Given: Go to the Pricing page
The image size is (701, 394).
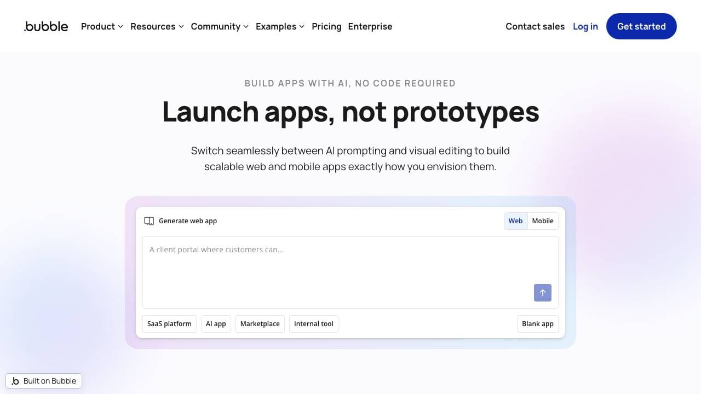Looking at the screenshot, I should pos(326,26).
